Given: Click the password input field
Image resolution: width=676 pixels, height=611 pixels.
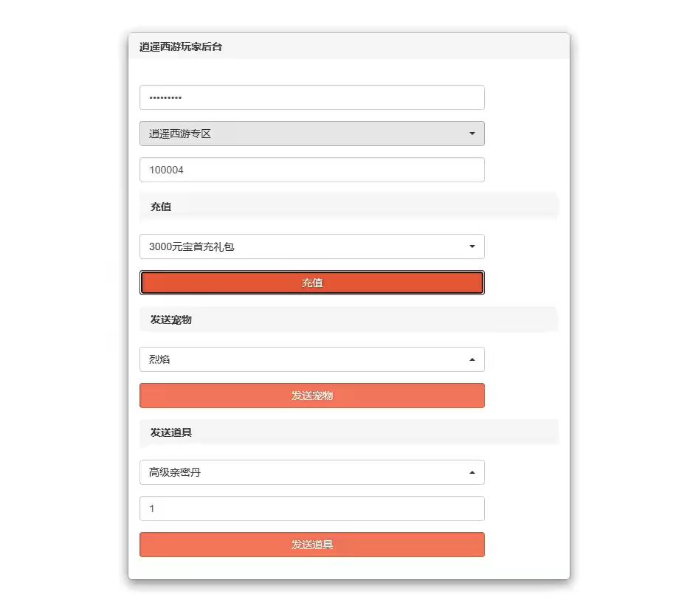Looking at the screenshot, I should (x=311, y=97).
